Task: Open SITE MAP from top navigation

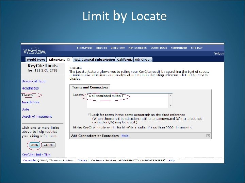Action: [197, 48]
